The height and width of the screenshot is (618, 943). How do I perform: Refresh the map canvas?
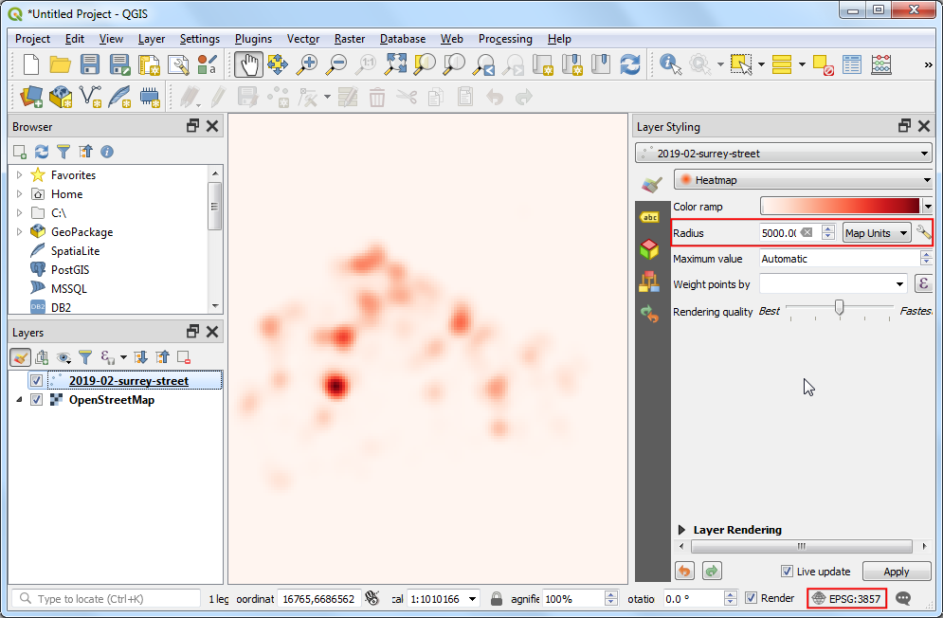629,64
